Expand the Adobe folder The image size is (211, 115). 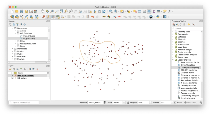(x=15, y=31)
